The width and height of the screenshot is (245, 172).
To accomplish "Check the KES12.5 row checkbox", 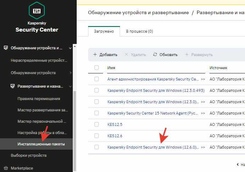I will (x=97, y=124).
